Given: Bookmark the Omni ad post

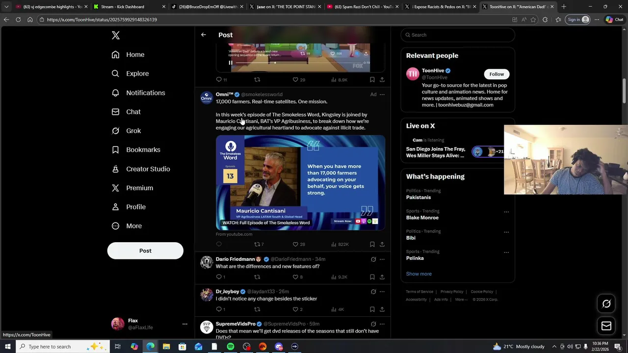Looking at the screenshot, I should [372, 244].
